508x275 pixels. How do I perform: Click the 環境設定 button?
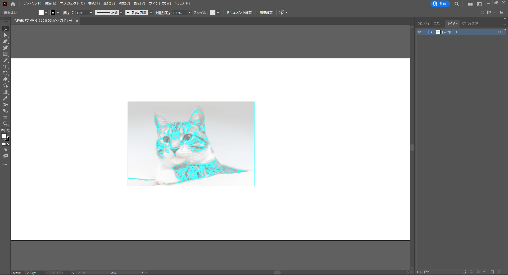tap(266, 13)
